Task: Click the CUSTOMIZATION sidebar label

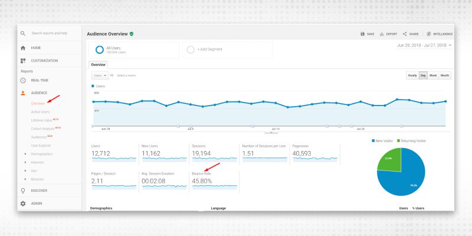Action: [x=44, y=61]
